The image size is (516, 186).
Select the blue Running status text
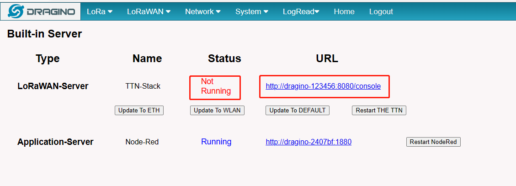pos(216,142)
